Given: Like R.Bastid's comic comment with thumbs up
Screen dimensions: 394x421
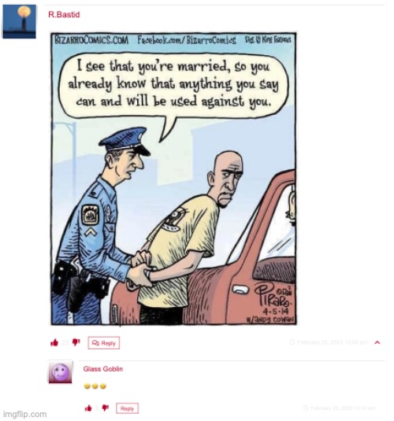Looking at the screenshot, I should 54,342.
